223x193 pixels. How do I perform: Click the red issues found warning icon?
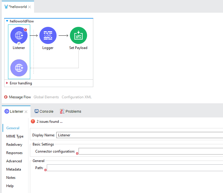(x=33, y=122)
